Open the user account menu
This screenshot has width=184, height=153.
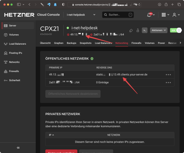174,15
